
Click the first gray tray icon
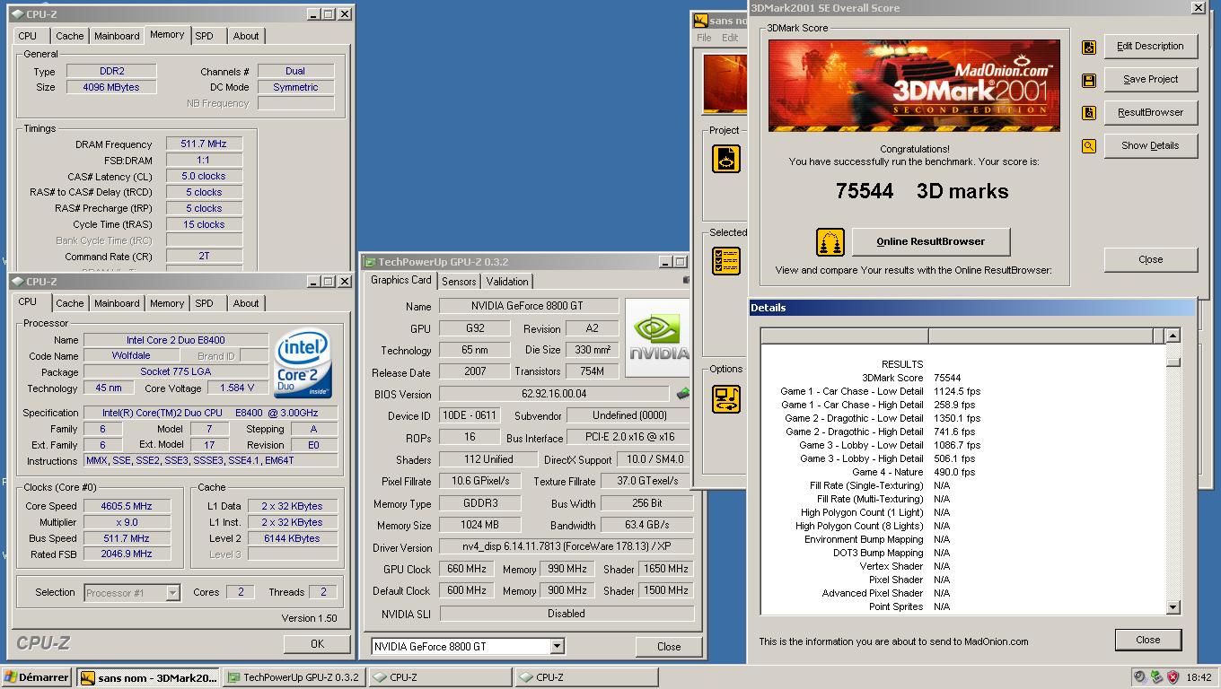(x=1140, y=677)
